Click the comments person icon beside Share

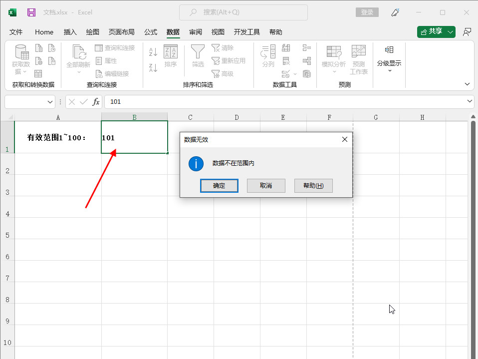coord(467,32)
